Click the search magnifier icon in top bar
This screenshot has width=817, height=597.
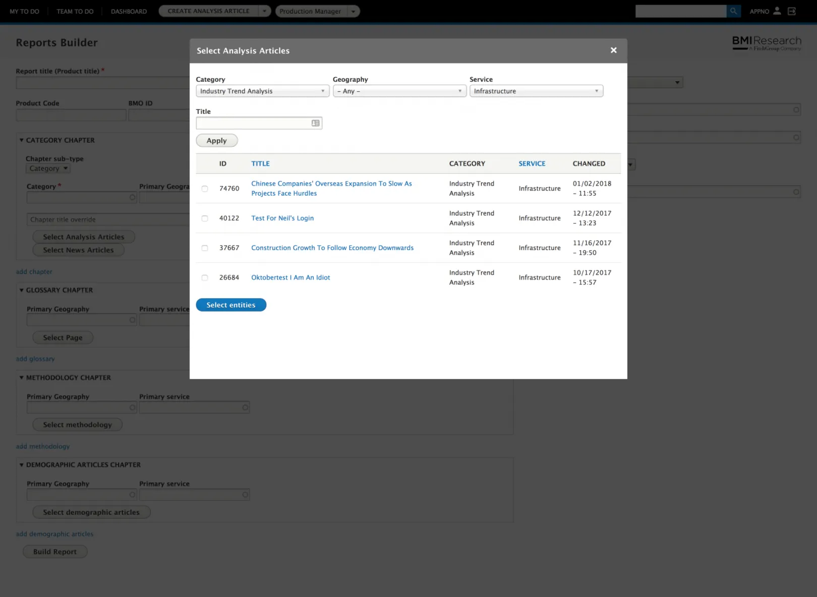point(733,11)
